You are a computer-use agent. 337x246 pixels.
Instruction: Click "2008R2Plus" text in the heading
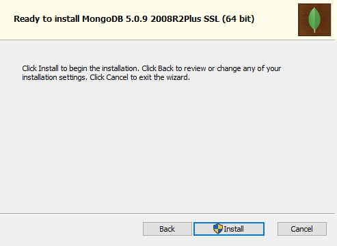[176, 19]
